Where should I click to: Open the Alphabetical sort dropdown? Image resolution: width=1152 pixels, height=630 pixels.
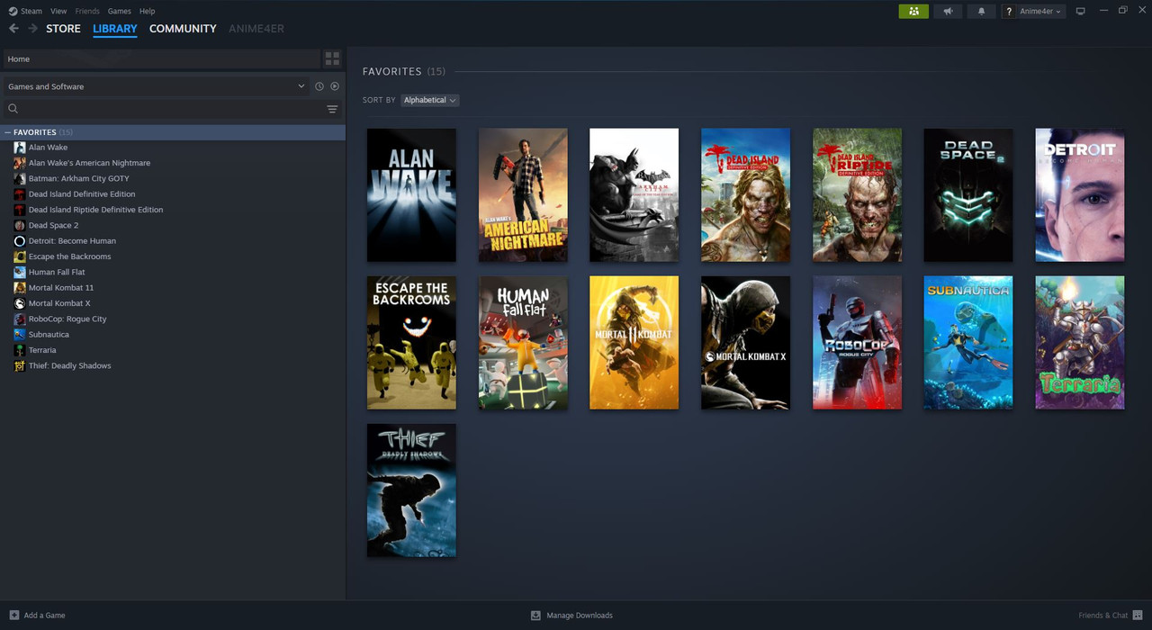click(x=429, y=100)
